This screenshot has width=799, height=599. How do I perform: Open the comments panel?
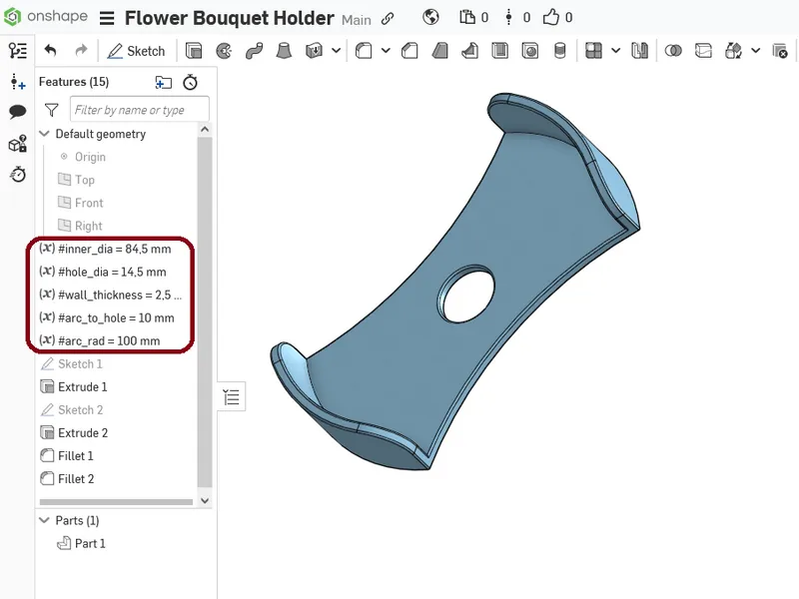point(18,112)
